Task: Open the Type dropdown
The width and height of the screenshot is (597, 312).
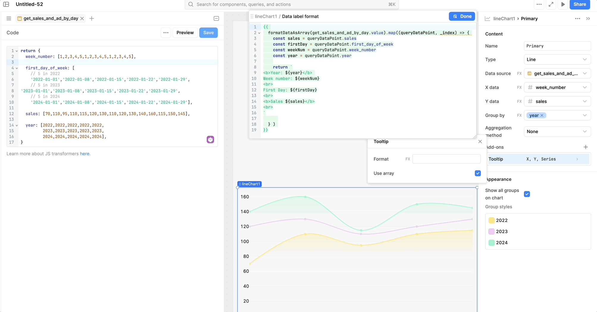Action: (557, 59)
